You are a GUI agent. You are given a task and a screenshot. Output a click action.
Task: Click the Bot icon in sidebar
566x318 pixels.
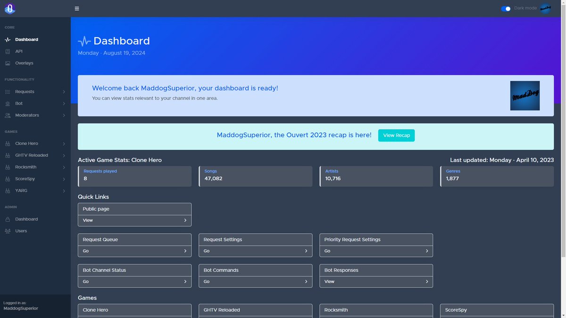pyautogui.click(x=8, y=103)
